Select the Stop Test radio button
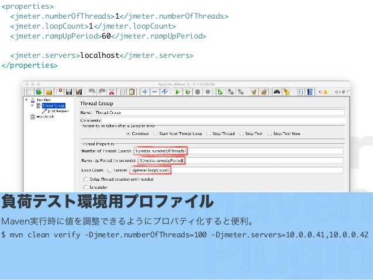373x280 pixels. [x=241, y=134]
